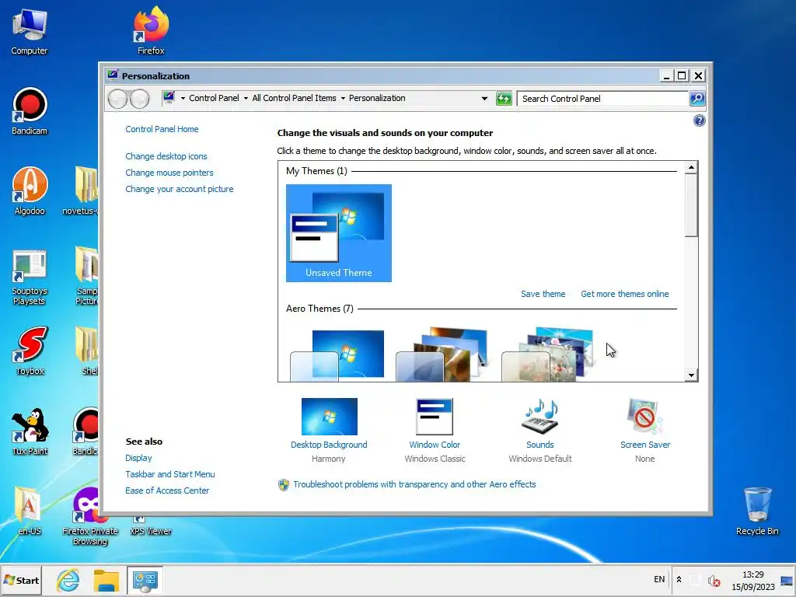
Task: Open the Bandicam desktop shortcut under Computer
Action: pyautogui.click(x=30, y=112)
